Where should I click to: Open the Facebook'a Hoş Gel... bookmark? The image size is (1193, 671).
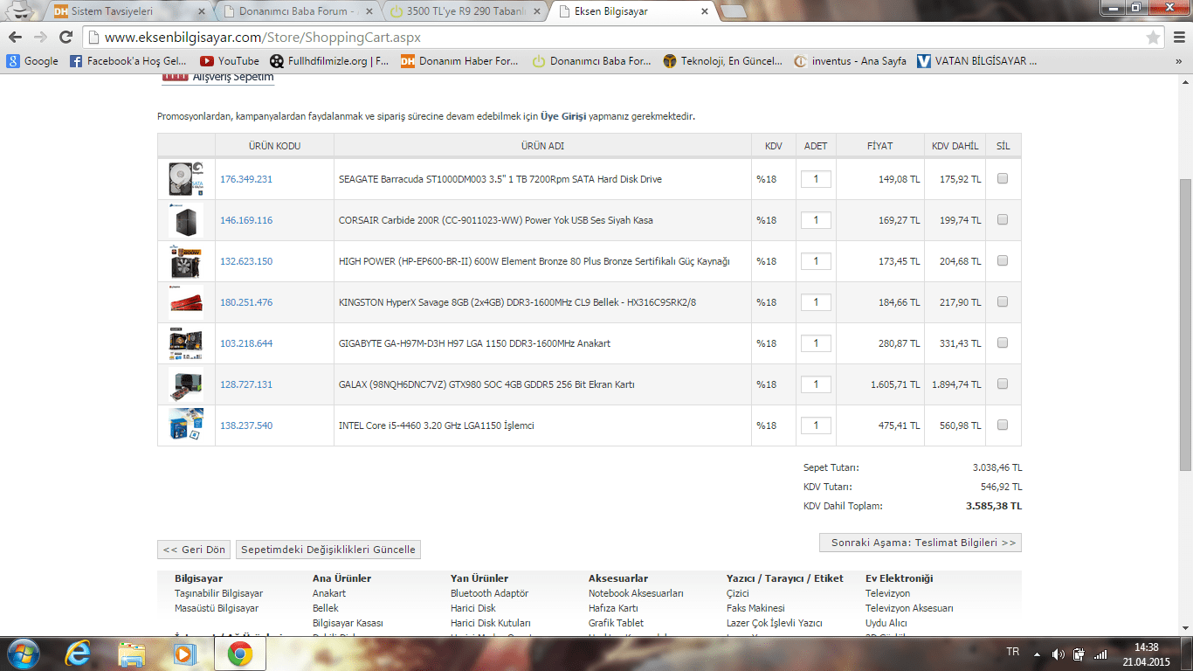coord(128,61)
